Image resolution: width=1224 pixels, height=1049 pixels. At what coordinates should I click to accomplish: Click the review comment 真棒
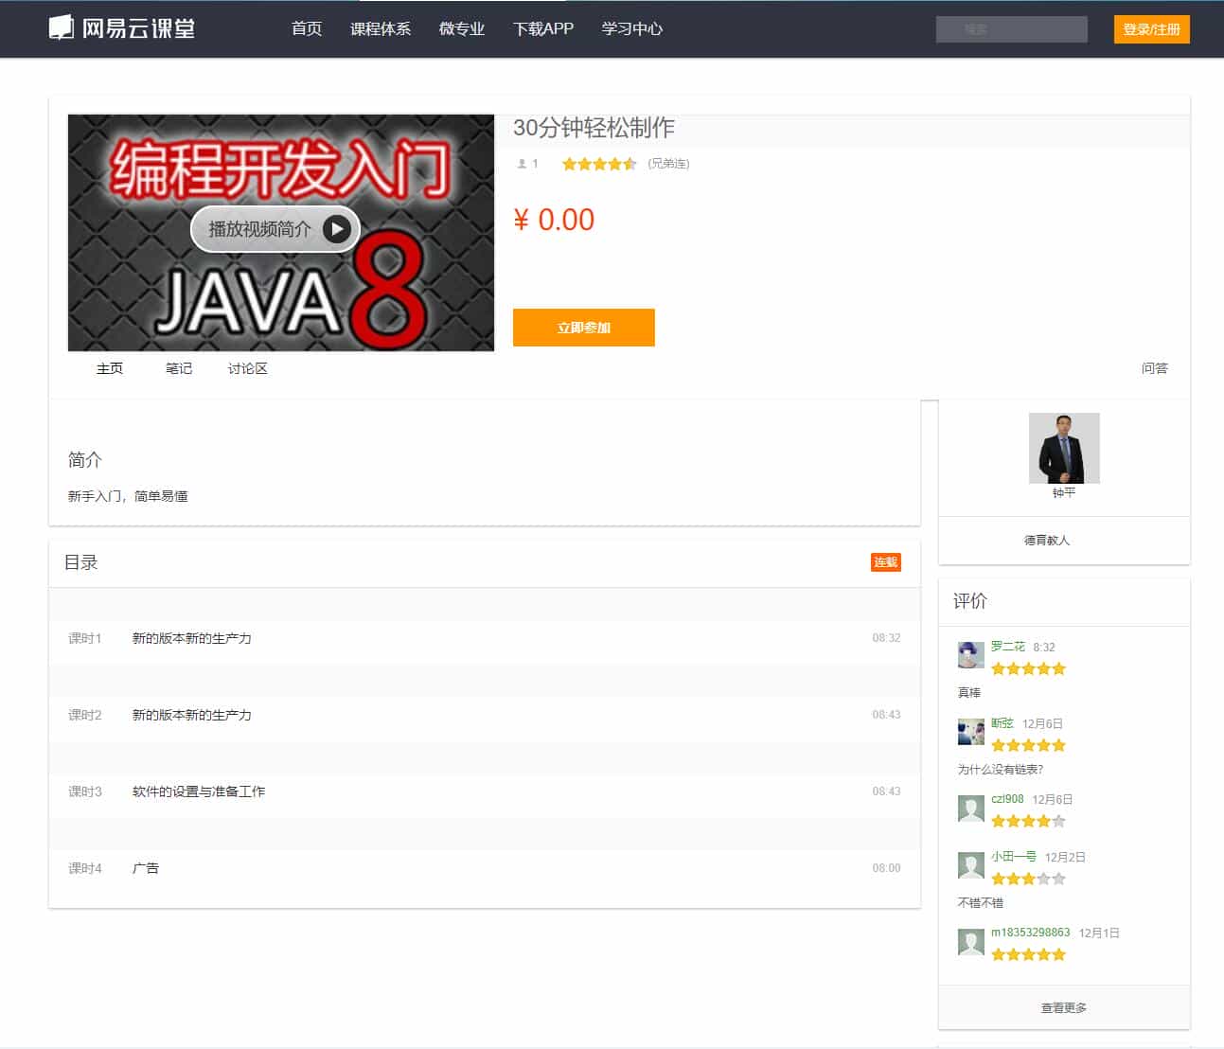click(x=969, y=693)
